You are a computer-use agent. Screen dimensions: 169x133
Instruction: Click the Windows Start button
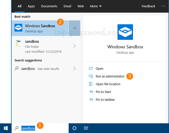[5, 128]
